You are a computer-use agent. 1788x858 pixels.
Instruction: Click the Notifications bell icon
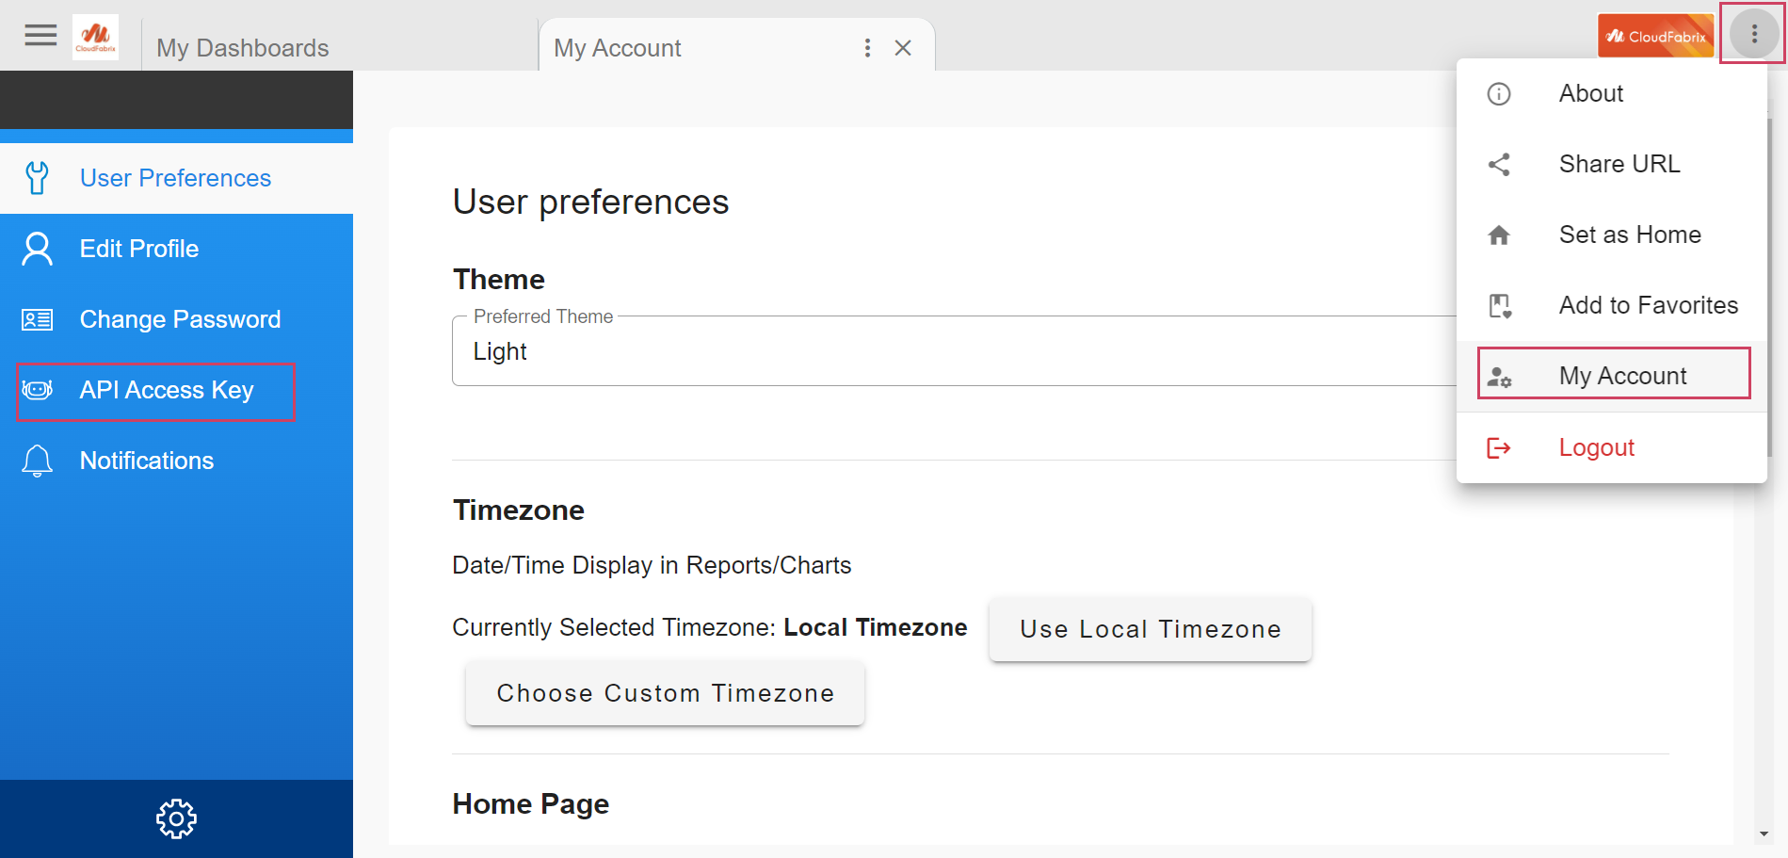click(x=38, y=461)
